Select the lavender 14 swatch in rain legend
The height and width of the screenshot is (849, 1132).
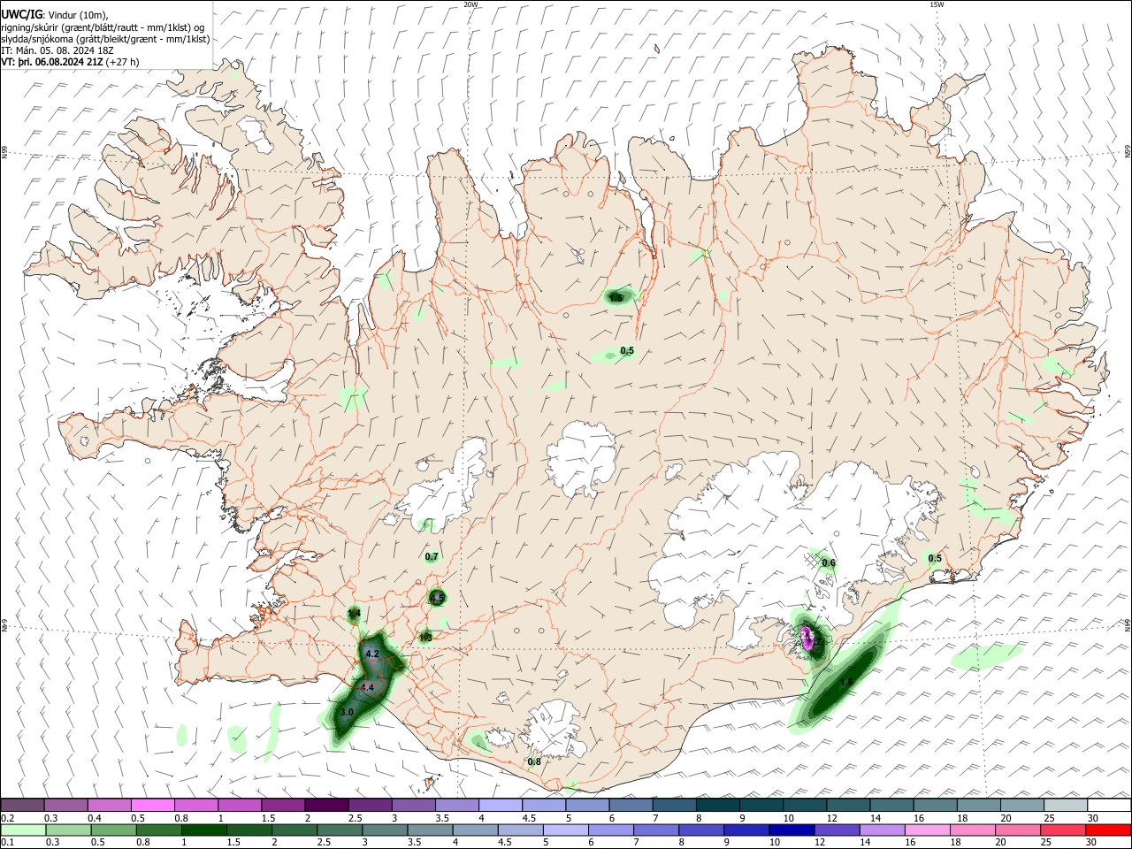(881, 830)
